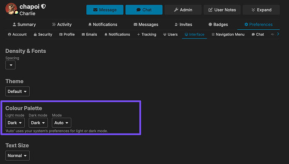The image size is (289, 164).
Task: Click the group icon beside Users
Action: tap(165, 34)
